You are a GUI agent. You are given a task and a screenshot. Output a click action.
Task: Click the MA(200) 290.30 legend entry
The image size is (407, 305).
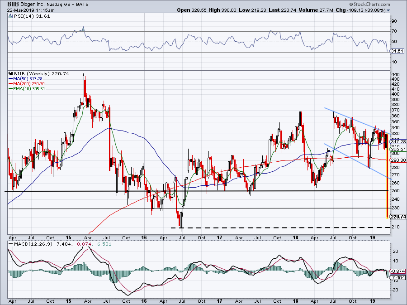[29, 83]
